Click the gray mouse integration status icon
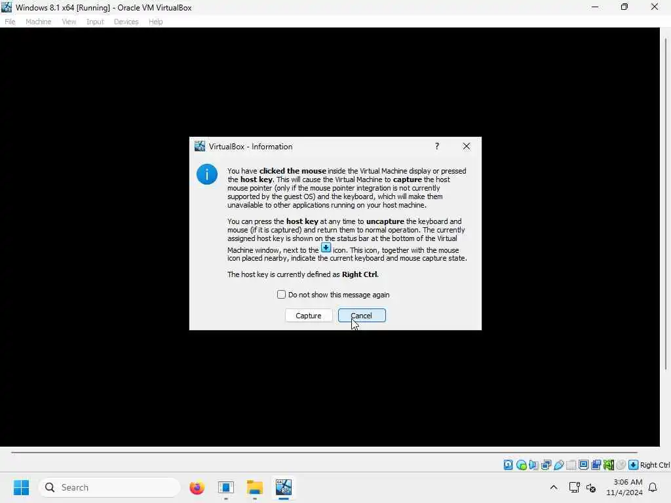 [621, 465]
